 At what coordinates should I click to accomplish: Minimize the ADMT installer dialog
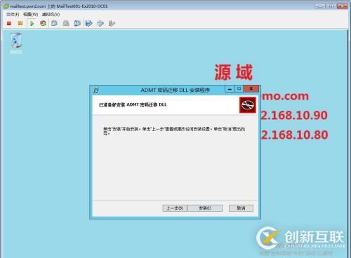tap(230, 89)
